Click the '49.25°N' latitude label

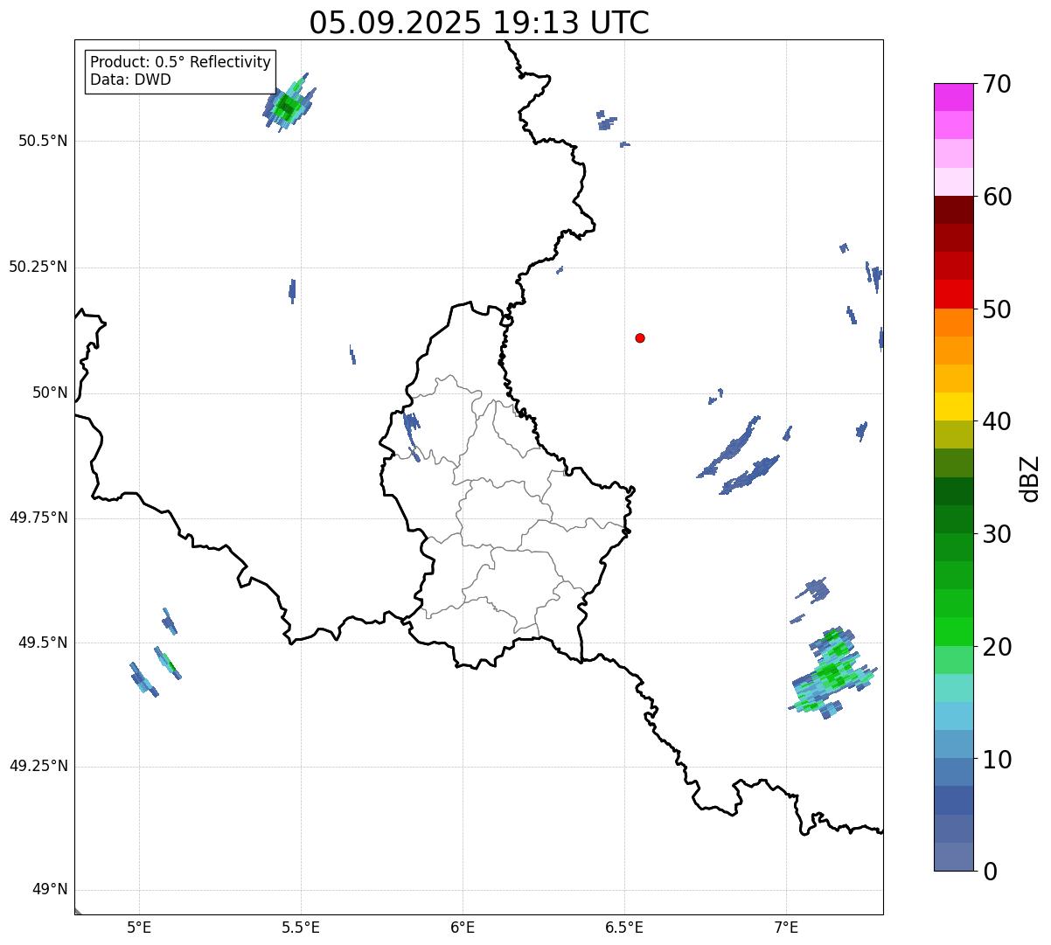pos(38,766)
